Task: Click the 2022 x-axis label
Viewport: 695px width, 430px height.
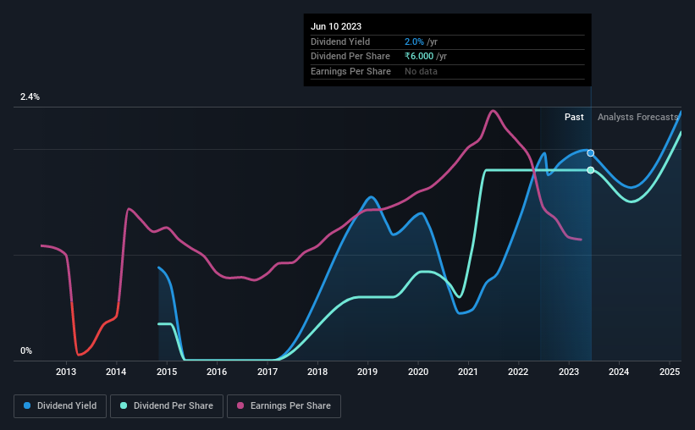Action: [x=518, y=372]
